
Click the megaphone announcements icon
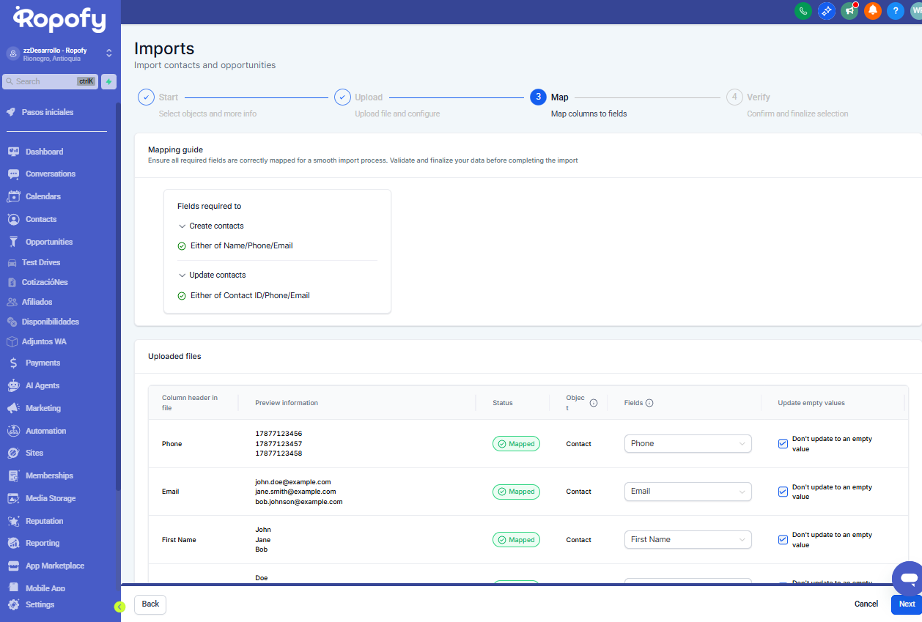[x=849, y=11]
